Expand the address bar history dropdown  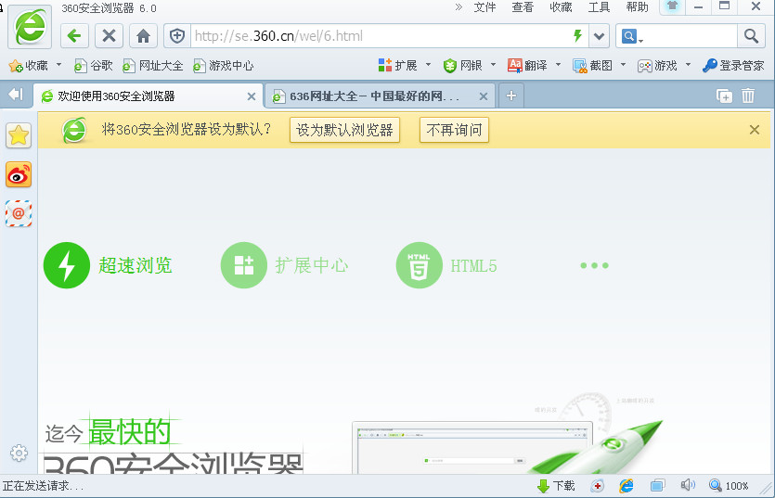point(599,35)
